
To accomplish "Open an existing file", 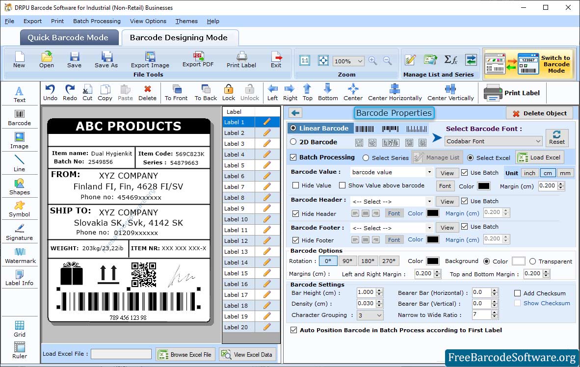I will click(x=47, y=60).
